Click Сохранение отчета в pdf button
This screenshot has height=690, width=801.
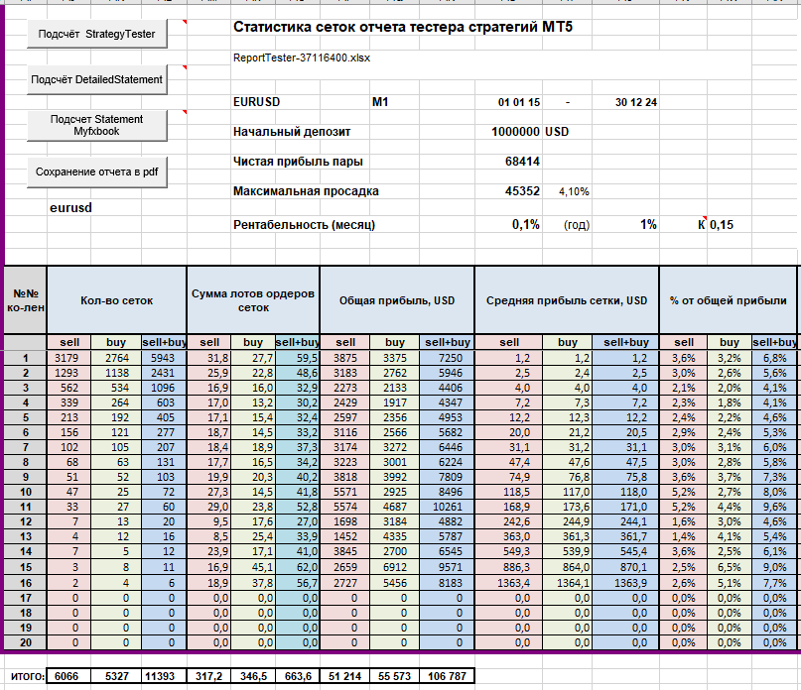click(97, 172)
